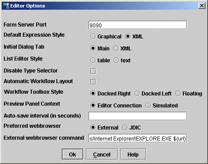208x164 pixels.
Task: Choose Editor Connection preview context
Action: point(93,105)
